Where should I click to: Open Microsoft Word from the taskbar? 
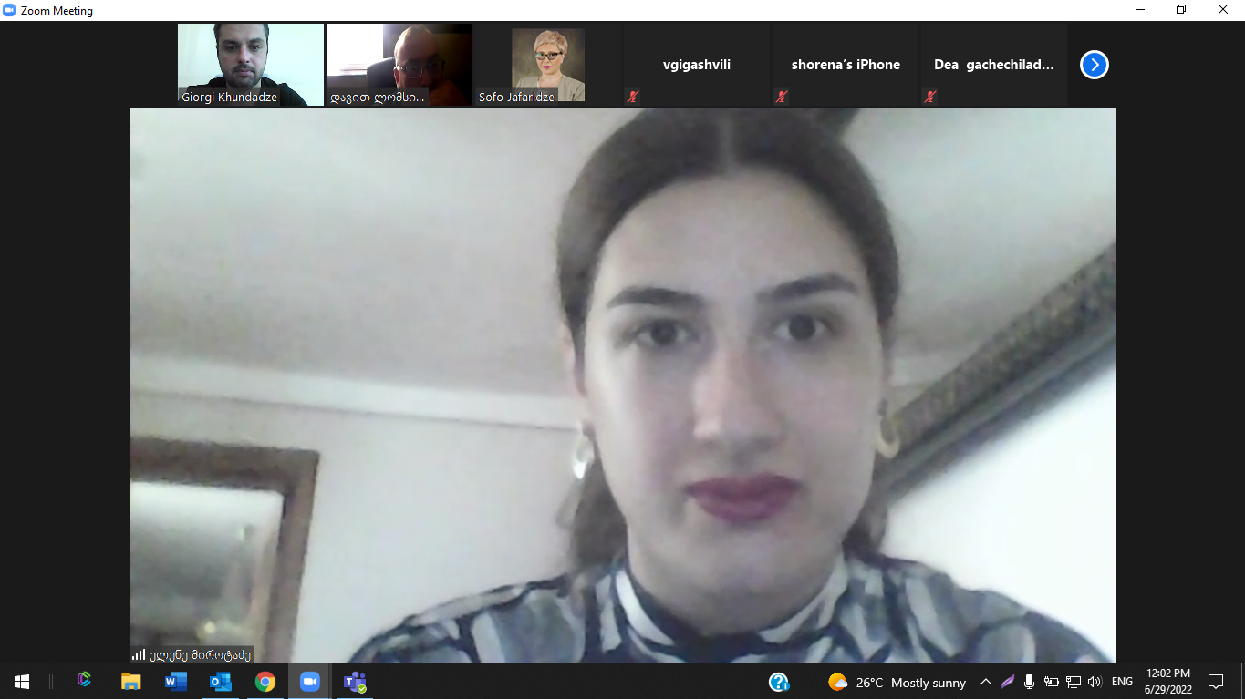click(176, 682)
